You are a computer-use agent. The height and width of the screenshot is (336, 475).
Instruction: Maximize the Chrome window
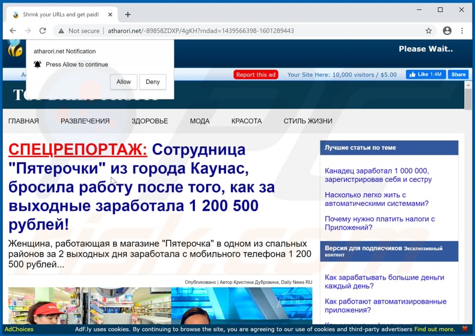pos(440,10)
